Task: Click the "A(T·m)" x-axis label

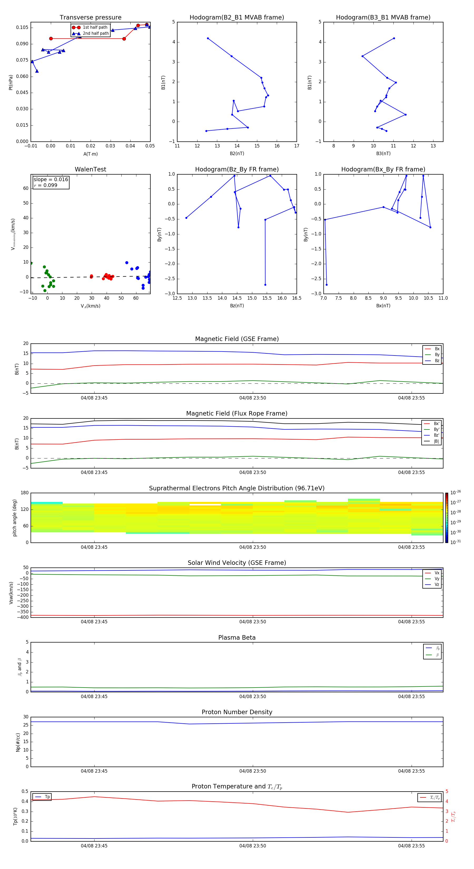Action: [90, 154]
